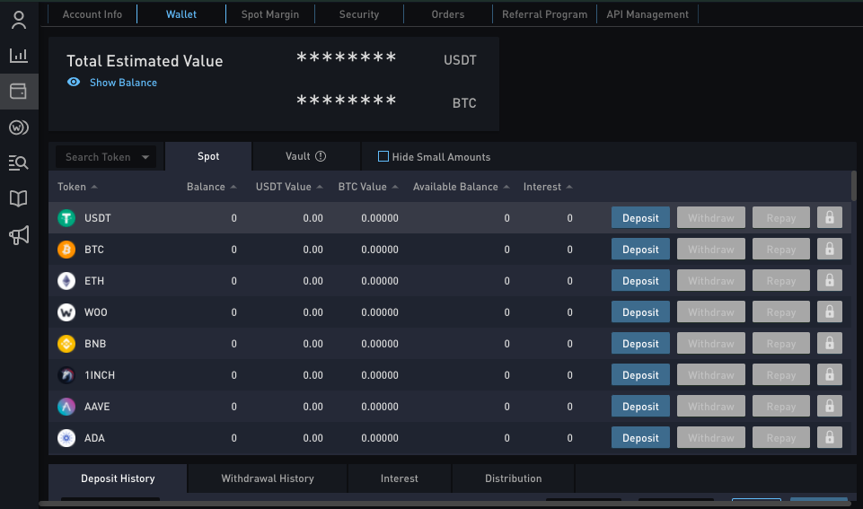Click Deposit for USDT
This screenshot has height=509, width=863.
(x=640, y=217)
